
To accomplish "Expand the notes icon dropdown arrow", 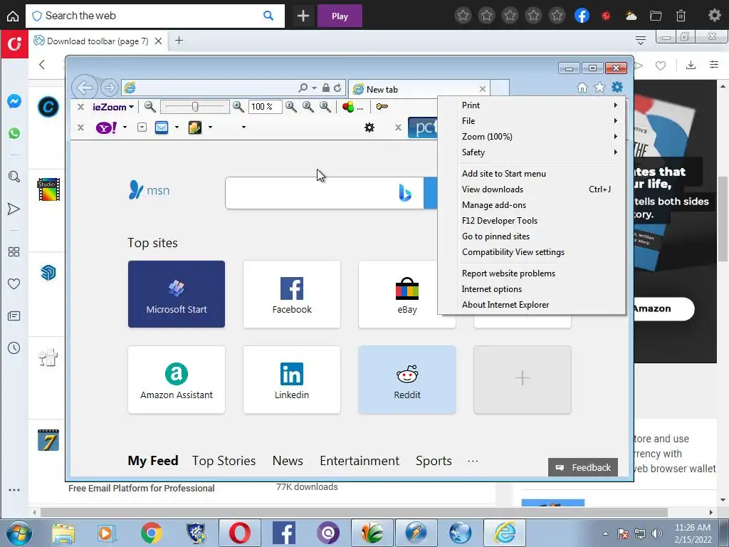I will (x=210, y=127).
